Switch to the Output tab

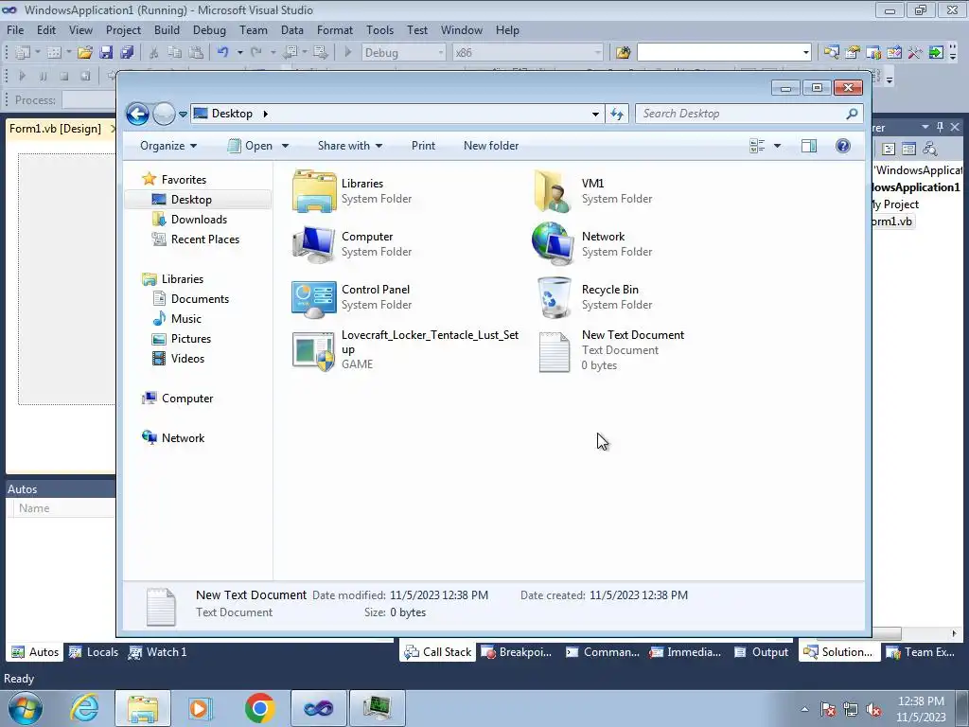click(762, 652)
